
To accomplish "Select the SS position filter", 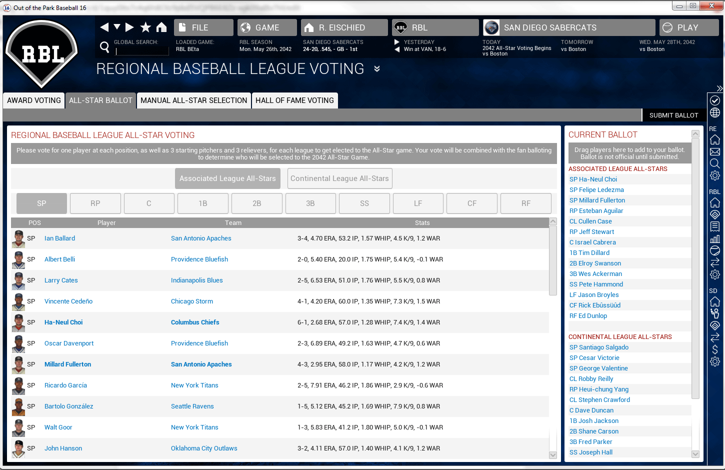I will [364, 203].
